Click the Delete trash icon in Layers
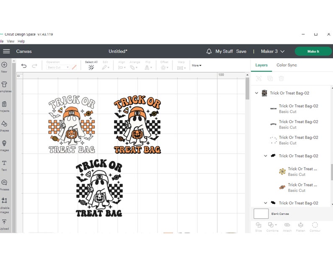The image size is (333, 266). point(281,78)
